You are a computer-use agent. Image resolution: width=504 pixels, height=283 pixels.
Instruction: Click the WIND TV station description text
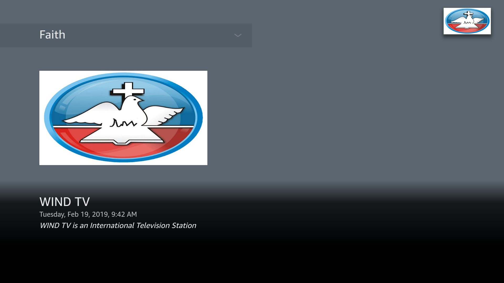118,225
